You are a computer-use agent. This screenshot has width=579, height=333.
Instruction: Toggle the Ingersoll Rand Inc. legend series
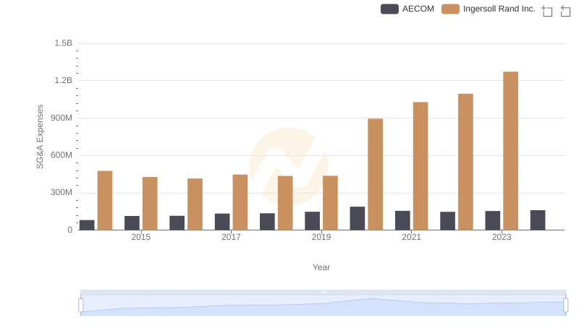tap(488, 9)
